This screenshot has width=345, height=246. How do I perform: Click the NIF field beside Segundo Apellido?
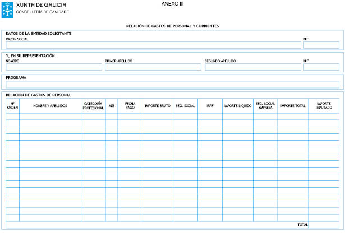(x=321, y=67)
